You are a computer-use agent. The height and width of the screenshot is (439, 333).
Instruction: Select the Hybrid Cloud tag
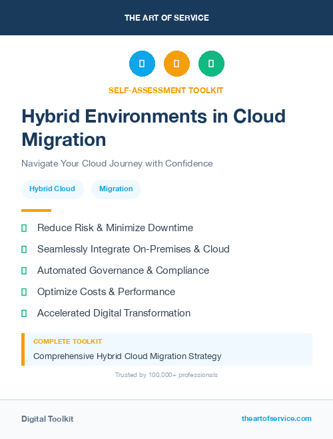pos(53,189)
